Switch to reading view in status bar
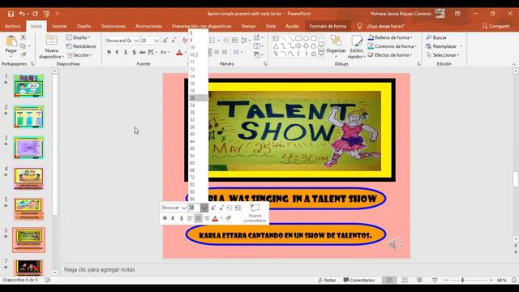Screen dimensions: 519x292 [419, 280]
